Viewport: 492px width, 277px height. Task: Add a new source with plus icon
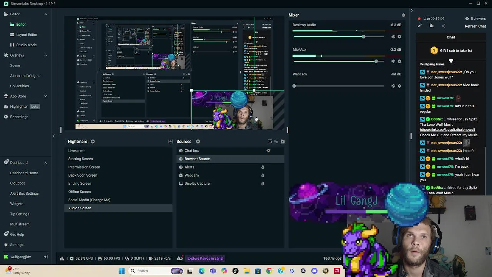click(x=198, y=142)
